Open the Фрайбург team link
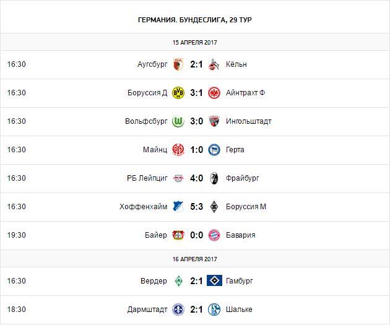This screenshot has width=390, height=325. tap(243, 178)
